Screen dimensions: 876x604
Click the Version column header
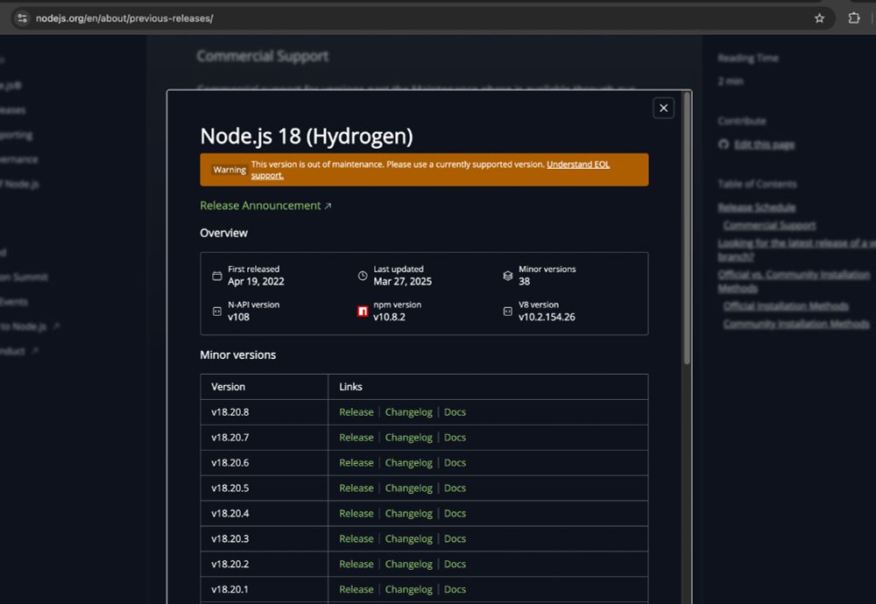click(x=265, y=387)
